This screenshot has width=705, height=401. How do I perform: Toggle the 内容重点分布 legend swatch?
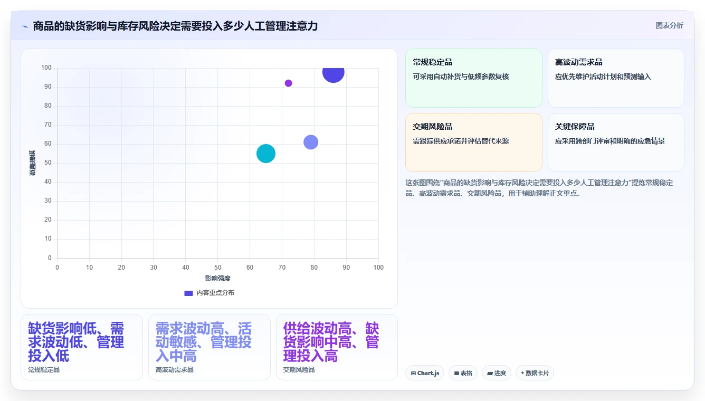point(188,293)
